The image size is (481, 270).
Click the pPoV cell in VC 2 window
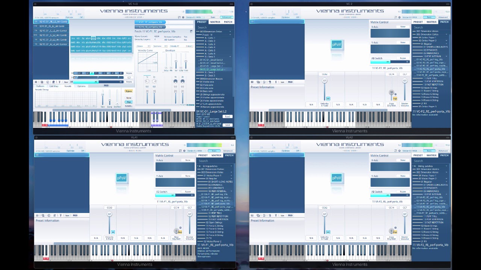[337, 45]
